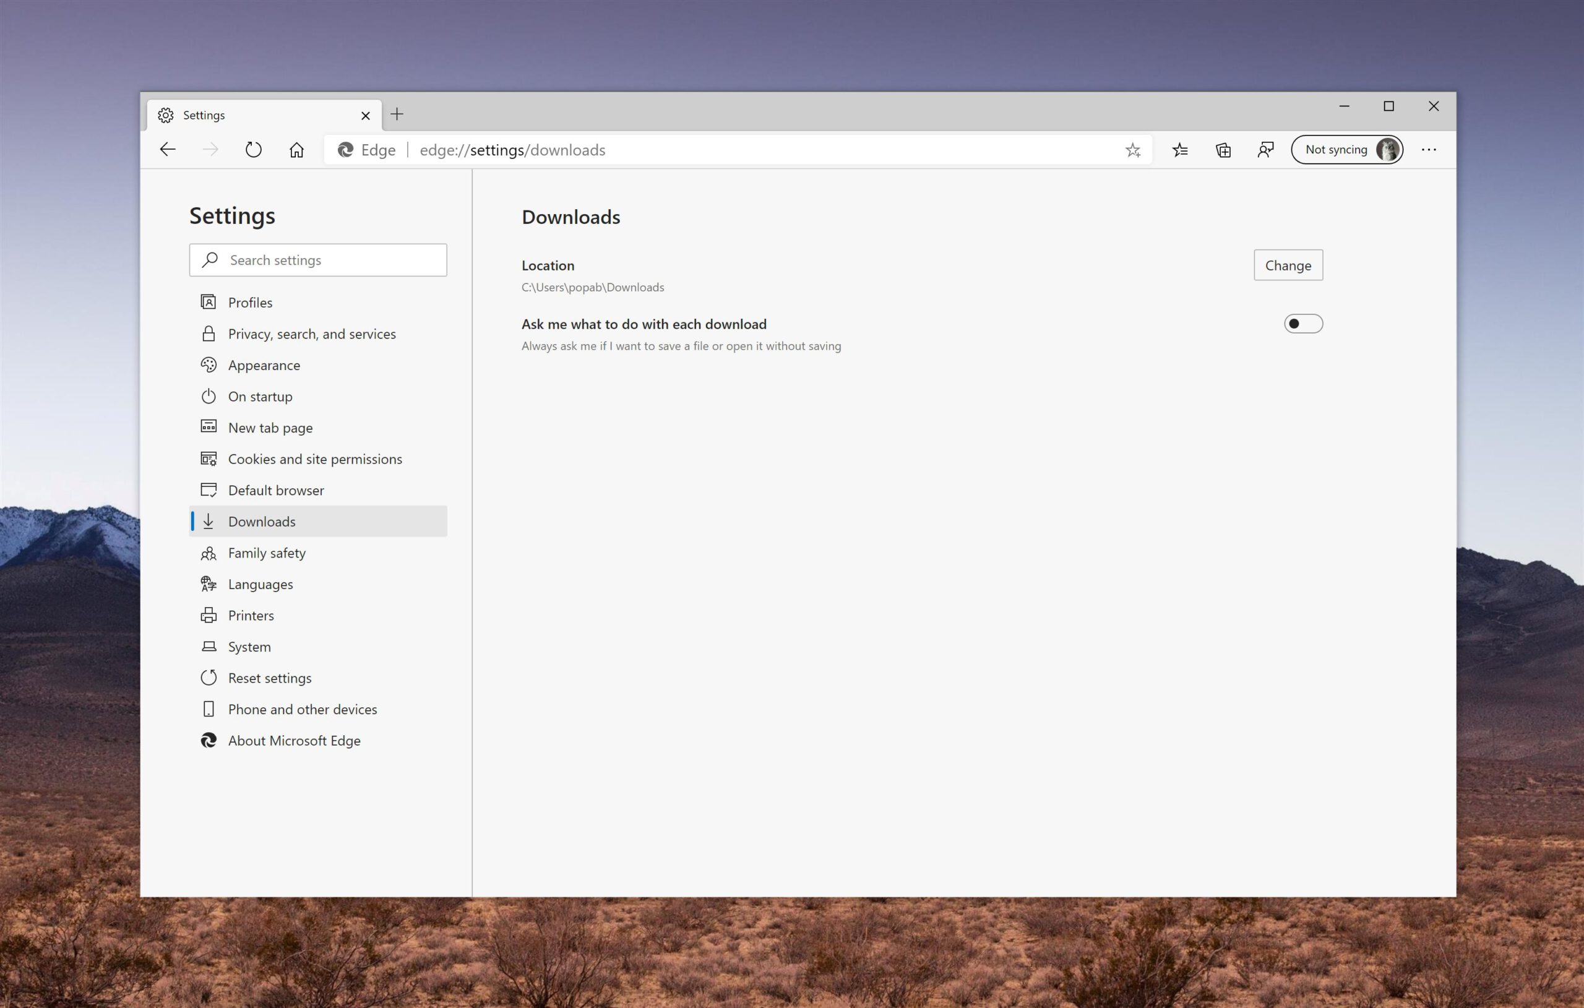
Task: Add this page to favorites
Action: (1133, 149)
